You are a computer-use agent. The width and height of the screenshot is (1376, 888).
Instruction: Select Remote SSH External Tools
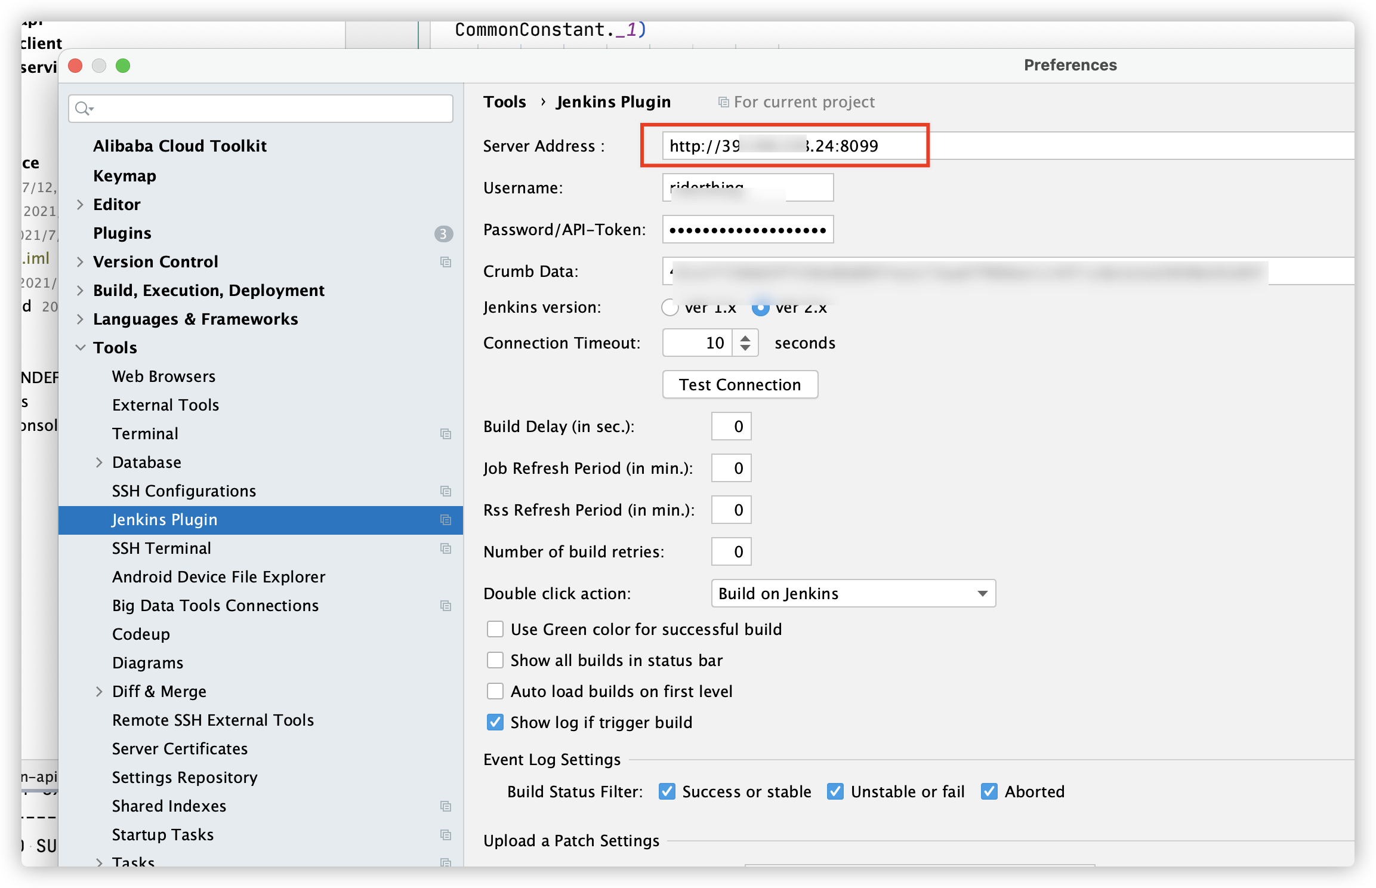213,720
